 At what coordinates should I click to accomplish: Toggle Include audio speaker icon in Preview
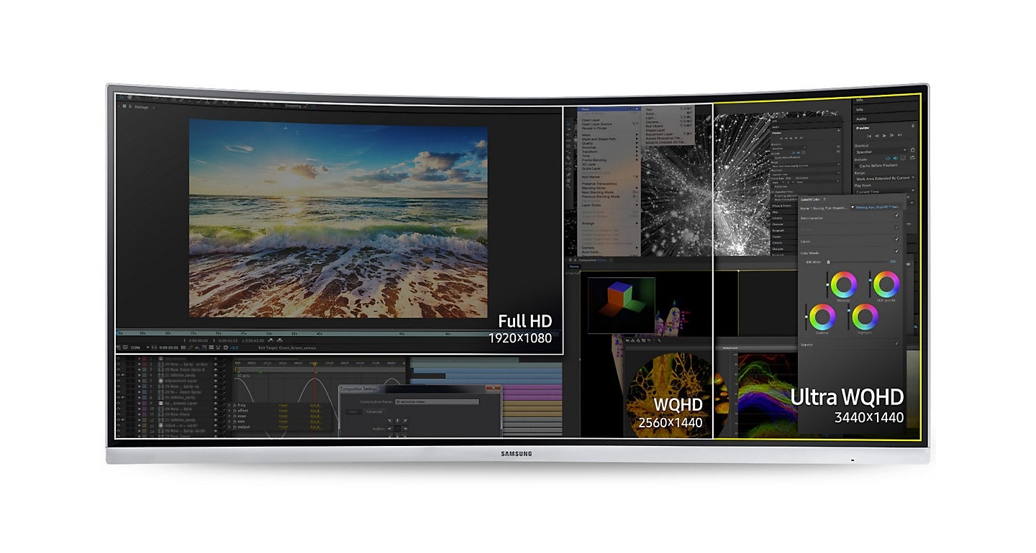point(896,158)
